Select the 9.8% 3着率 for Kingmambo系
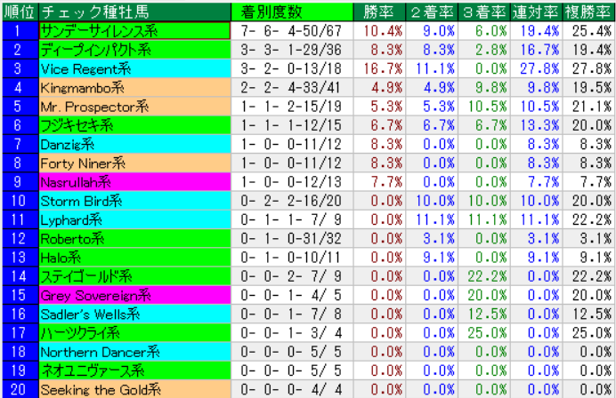The width and height of the screenshot is (616, 398). 491,87
